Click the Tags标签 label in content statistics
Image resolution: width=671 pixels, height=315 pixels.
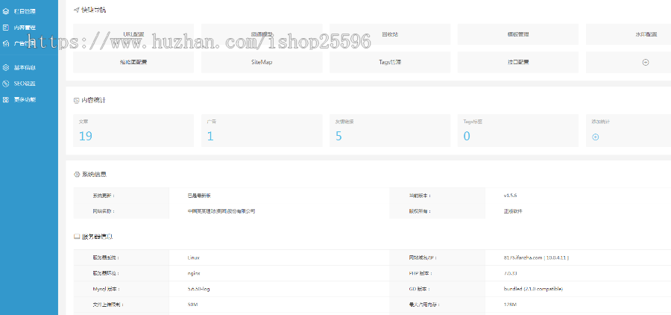click(473, 122)
